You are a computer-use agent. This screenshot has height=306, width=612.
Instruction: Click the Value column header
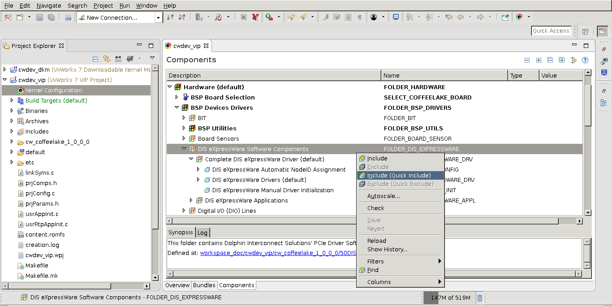pyautogui.click(x=561, y=75)
